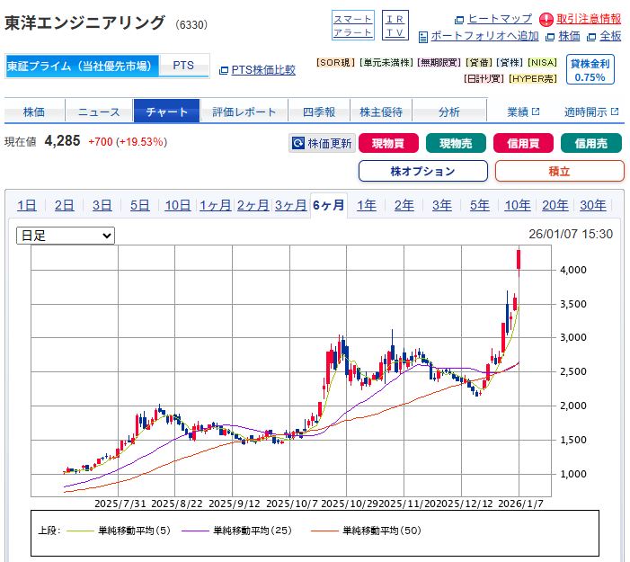The image size is (630, 562).
Task: Click the external-link icon next to 業績
Action: tap(536, 112)
